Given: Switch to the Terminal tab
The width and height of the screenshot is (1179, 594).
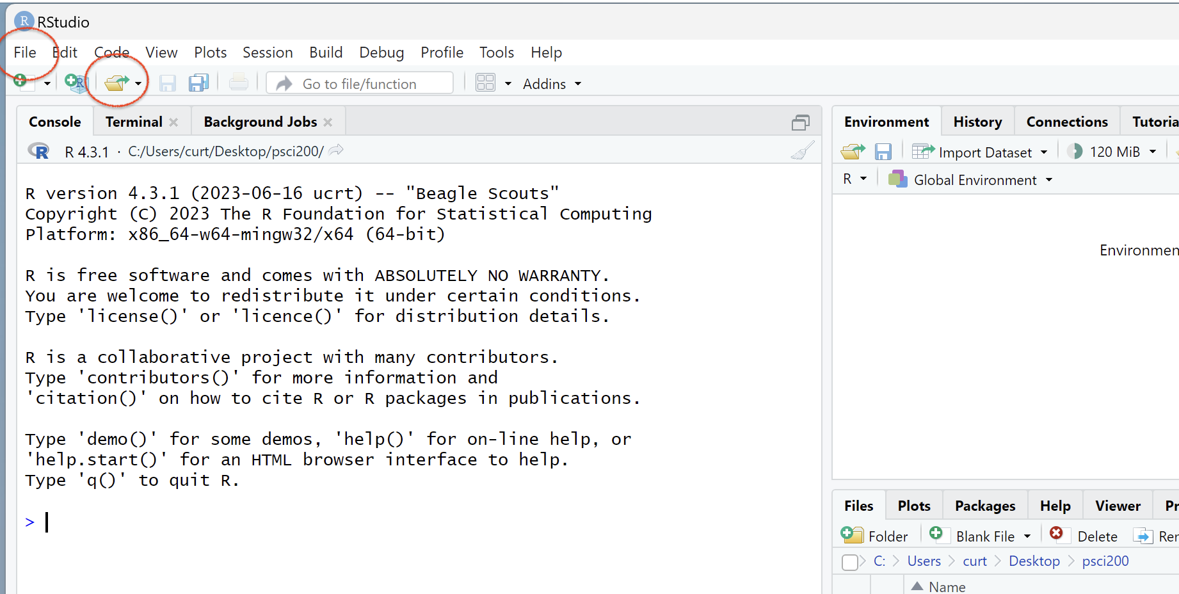Looking at the screenshot, I should click(x=134, y=122).
